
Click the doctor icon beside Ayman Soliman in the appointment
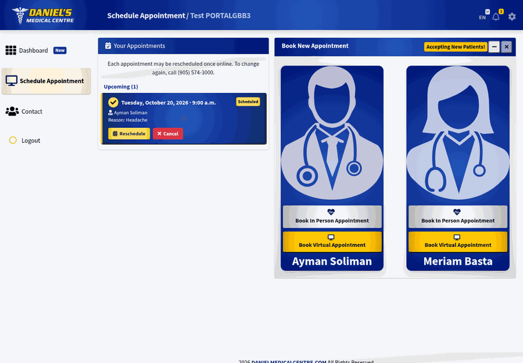pyautogui.click(x=110, y=113)
